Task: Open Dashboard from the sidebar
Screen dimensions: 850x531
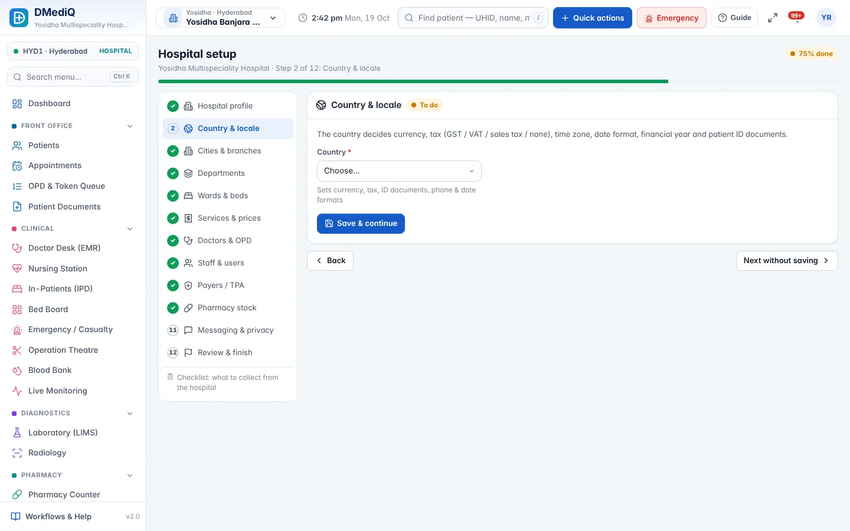Action: [x=73, y=103]
